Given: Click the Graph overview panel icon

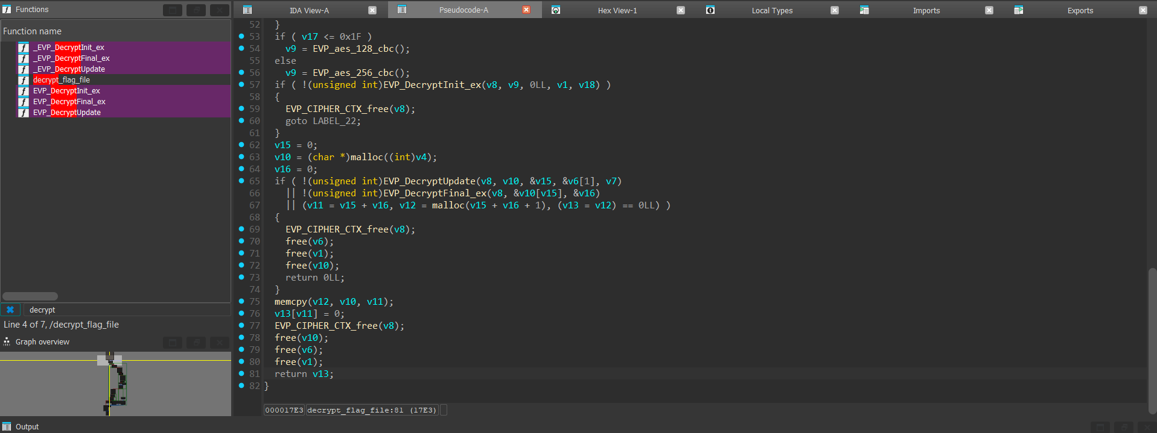Looking at the screenshot, I should (x=7, y=341).
